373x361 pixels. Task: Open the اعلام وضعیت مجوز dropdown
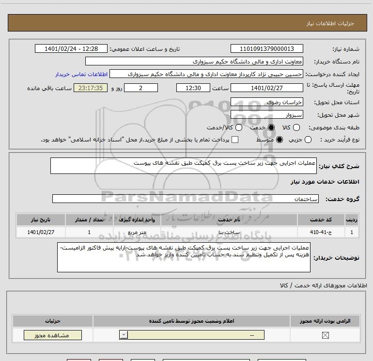[x=192, y=335]
